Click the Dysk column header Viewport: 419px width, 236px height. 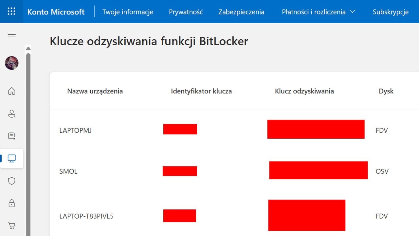(386, 91)
